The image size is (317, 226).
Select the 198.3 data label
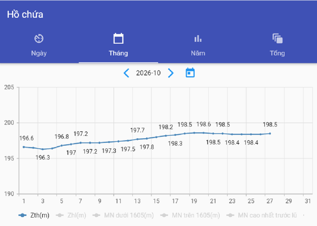click(x=175, y=143)
